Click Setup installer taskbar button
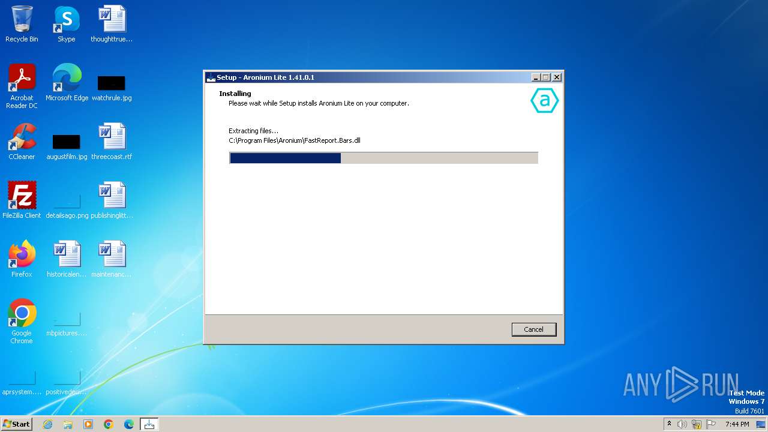Screen dimensions: 768x432 pos(149,424)
